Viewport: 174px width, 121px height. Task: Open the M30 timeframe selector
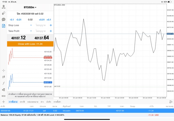[4, 96]
